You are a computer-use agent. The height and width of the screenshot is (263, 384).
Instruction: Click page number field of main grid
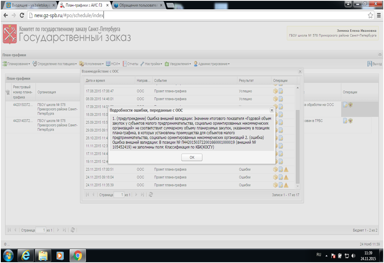point(41,230)
